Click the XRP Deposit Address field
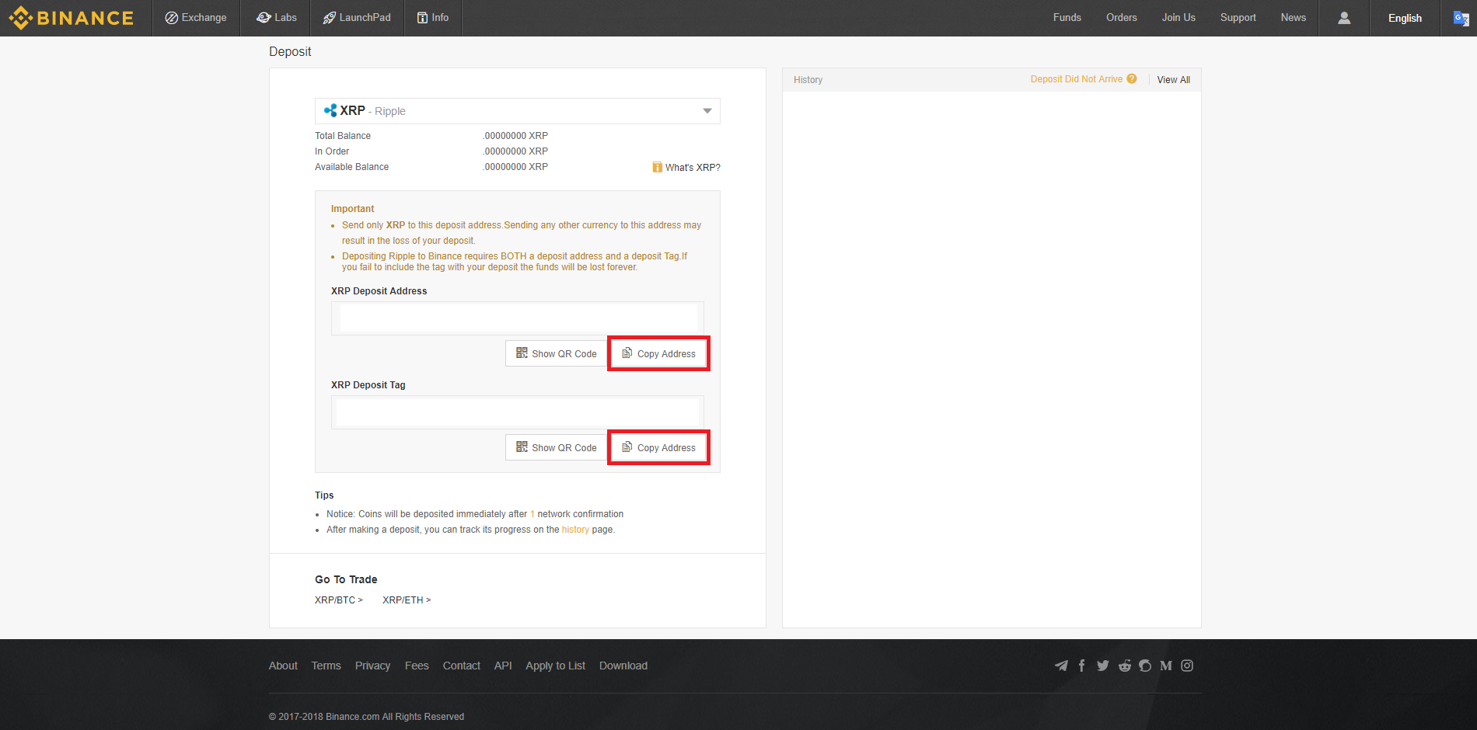1477x730 pixels. click(518, 318)
